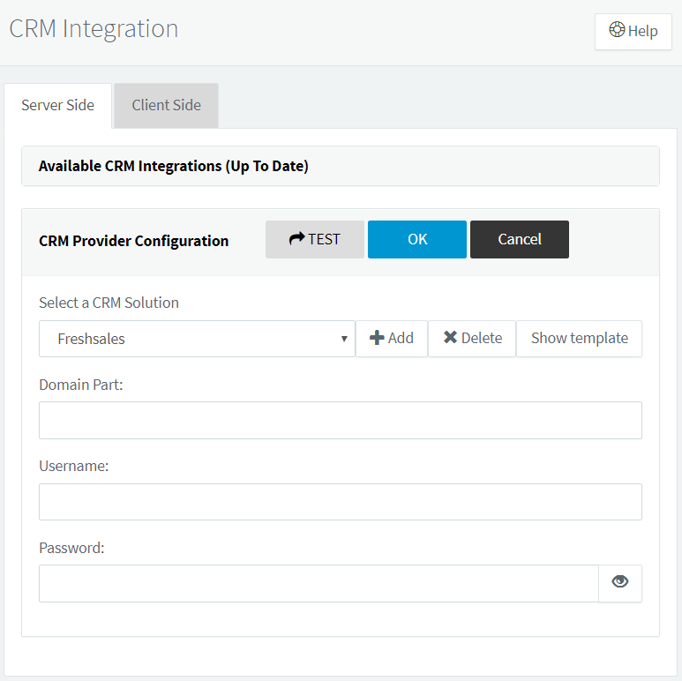Switch to the Server Side tab
Image resolution: width=682 pixels, height=681 pixels.
(x=57, y=105)
